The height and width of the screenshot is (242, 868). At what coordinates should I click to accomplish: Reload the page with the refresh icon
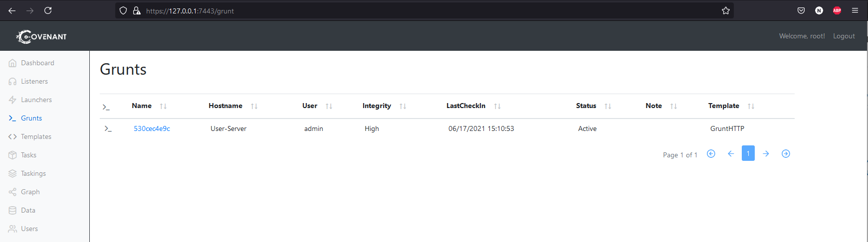click(x=48, y=10)
